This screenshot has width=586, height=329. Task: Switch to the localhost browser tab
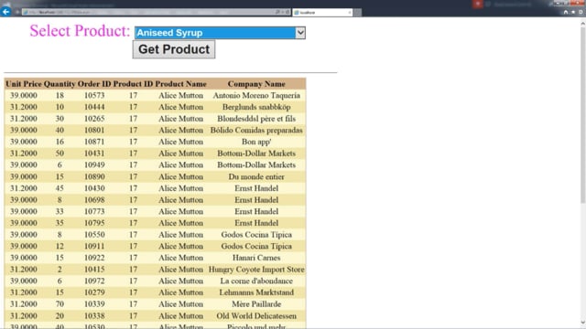coord(322,12)
